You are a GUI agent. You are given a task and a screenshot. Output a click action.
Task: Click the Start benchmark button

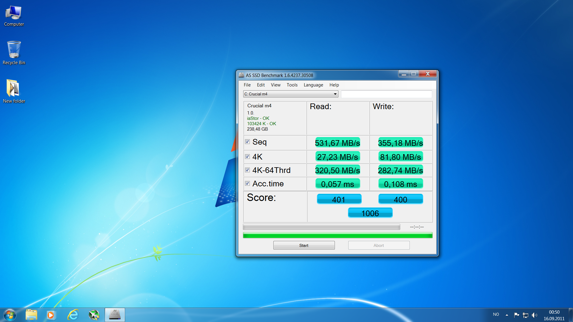pyautogui.click(x=304, y=245)
